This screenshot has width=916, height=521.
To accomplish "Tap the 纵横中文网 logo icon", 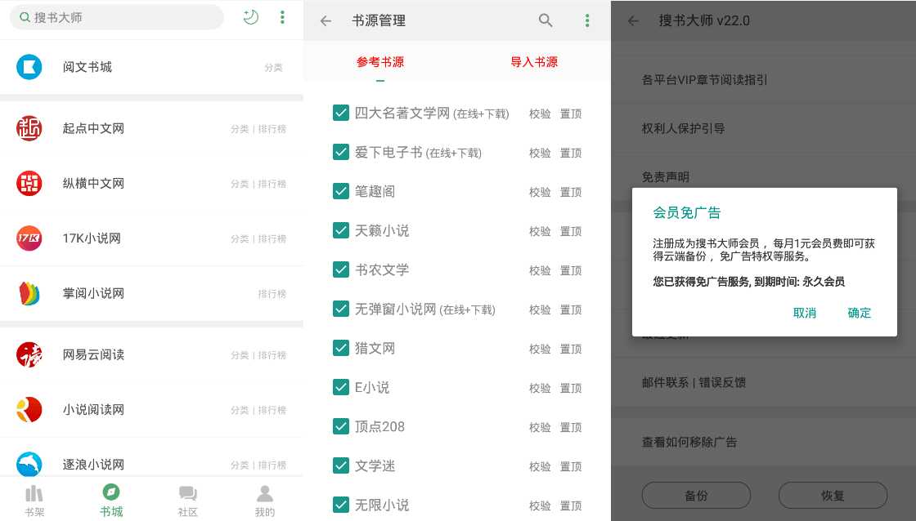I will pyautogui.click(x=29, y=183).
